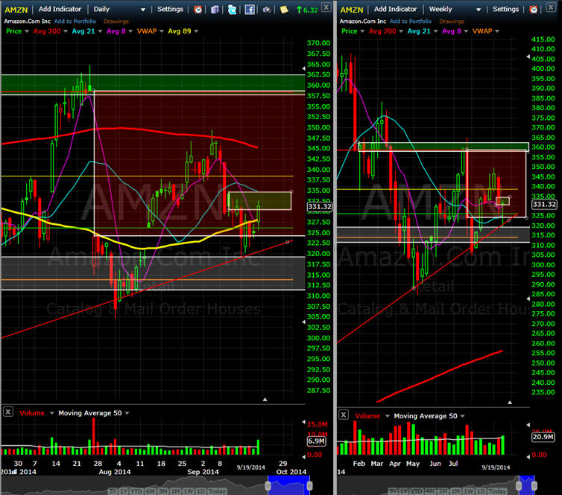562x495 pixels.
Task: Grab left range slider handle in Weekly chart
Action: click(519, 485)
